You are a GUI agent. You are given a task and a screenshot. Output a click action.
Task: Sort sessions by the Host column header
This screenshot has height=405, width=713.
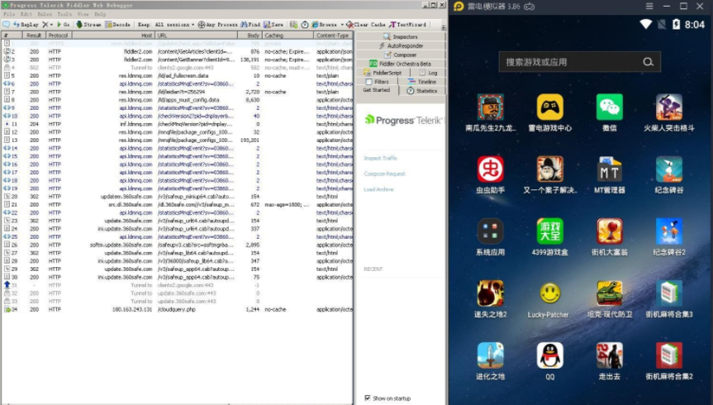click(x=113, y=35)
